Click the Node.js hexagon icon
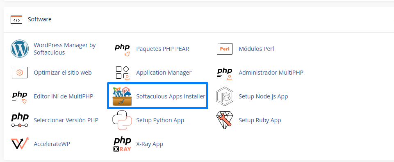Screen dimensions: 394x162 pyautogui.click(x=225, y=96)
